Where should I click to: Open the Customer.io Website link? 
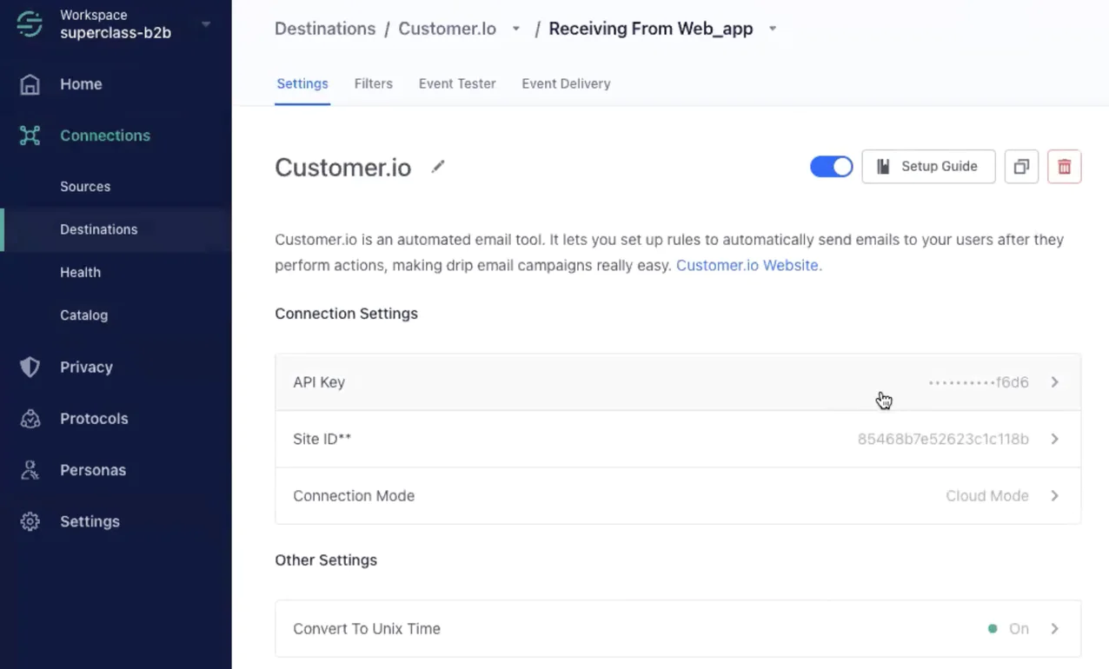click(747, 266)
